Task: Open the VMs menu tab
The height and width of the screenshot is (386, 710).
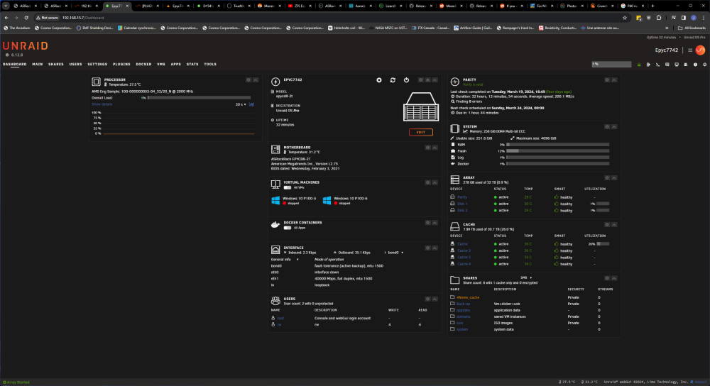Action: tap(161, 65)
